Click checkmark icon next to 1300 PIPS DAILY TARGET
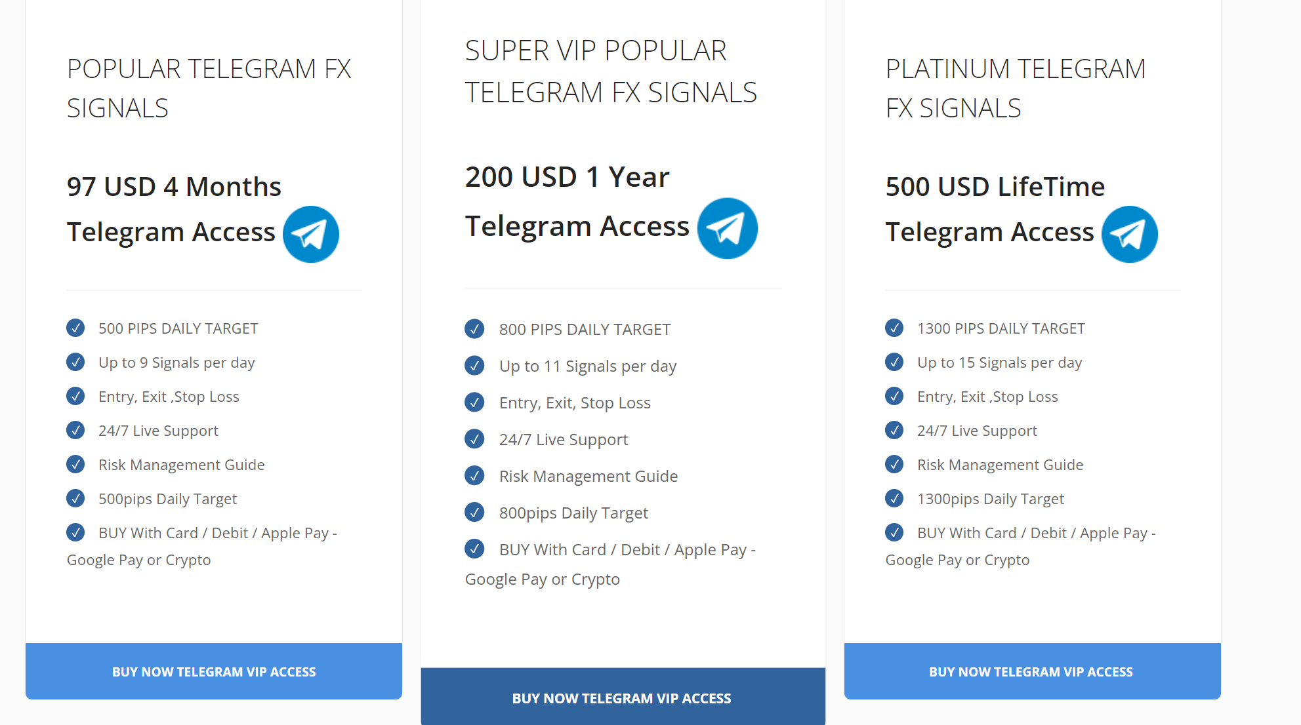This screenshot has height=725, width=1301. click(x=894, y=328)
